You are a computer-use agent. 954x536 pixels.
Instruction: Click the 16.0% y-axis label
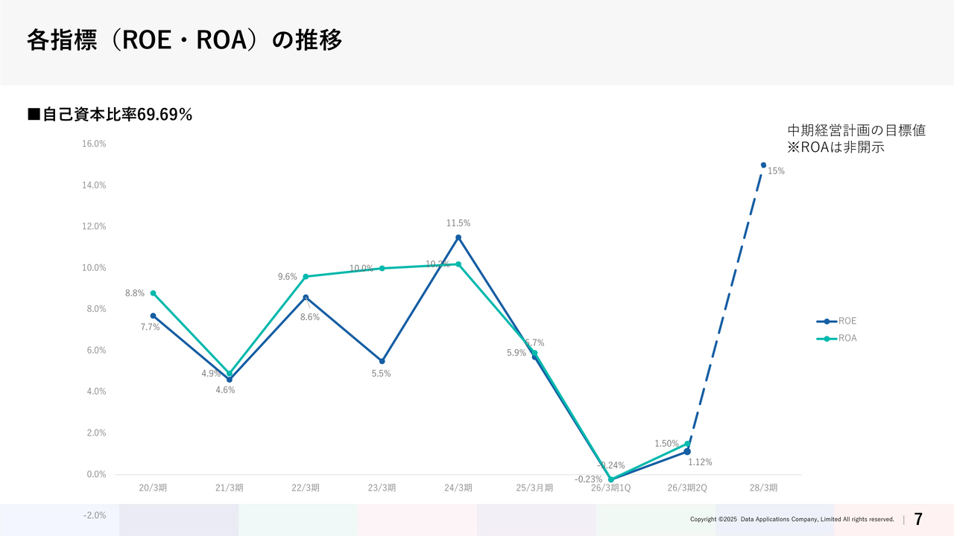[94, 144]
